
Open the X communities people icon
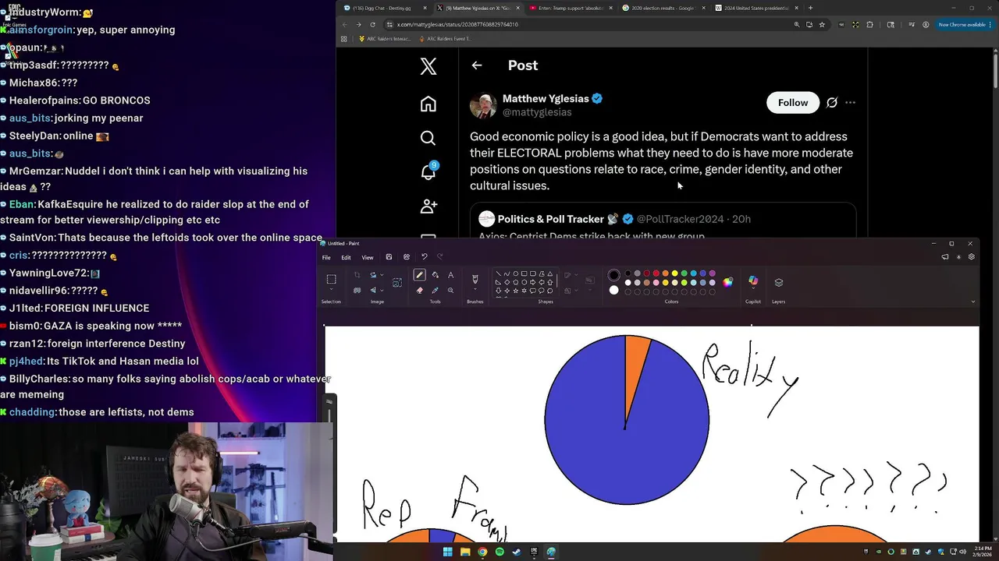(428, 206)
